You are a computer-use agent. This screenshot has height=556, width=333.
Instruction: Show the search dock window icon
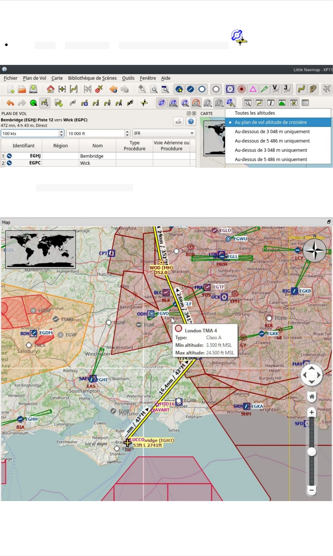pyautogui.click(x=248, y=103)
